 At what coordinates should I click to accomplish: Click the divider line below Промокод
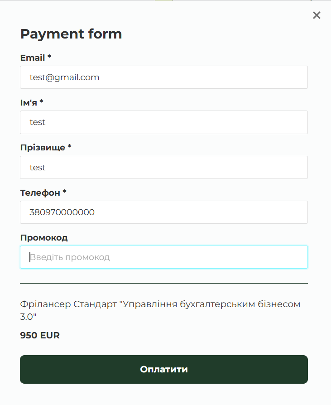pos(164,284)
